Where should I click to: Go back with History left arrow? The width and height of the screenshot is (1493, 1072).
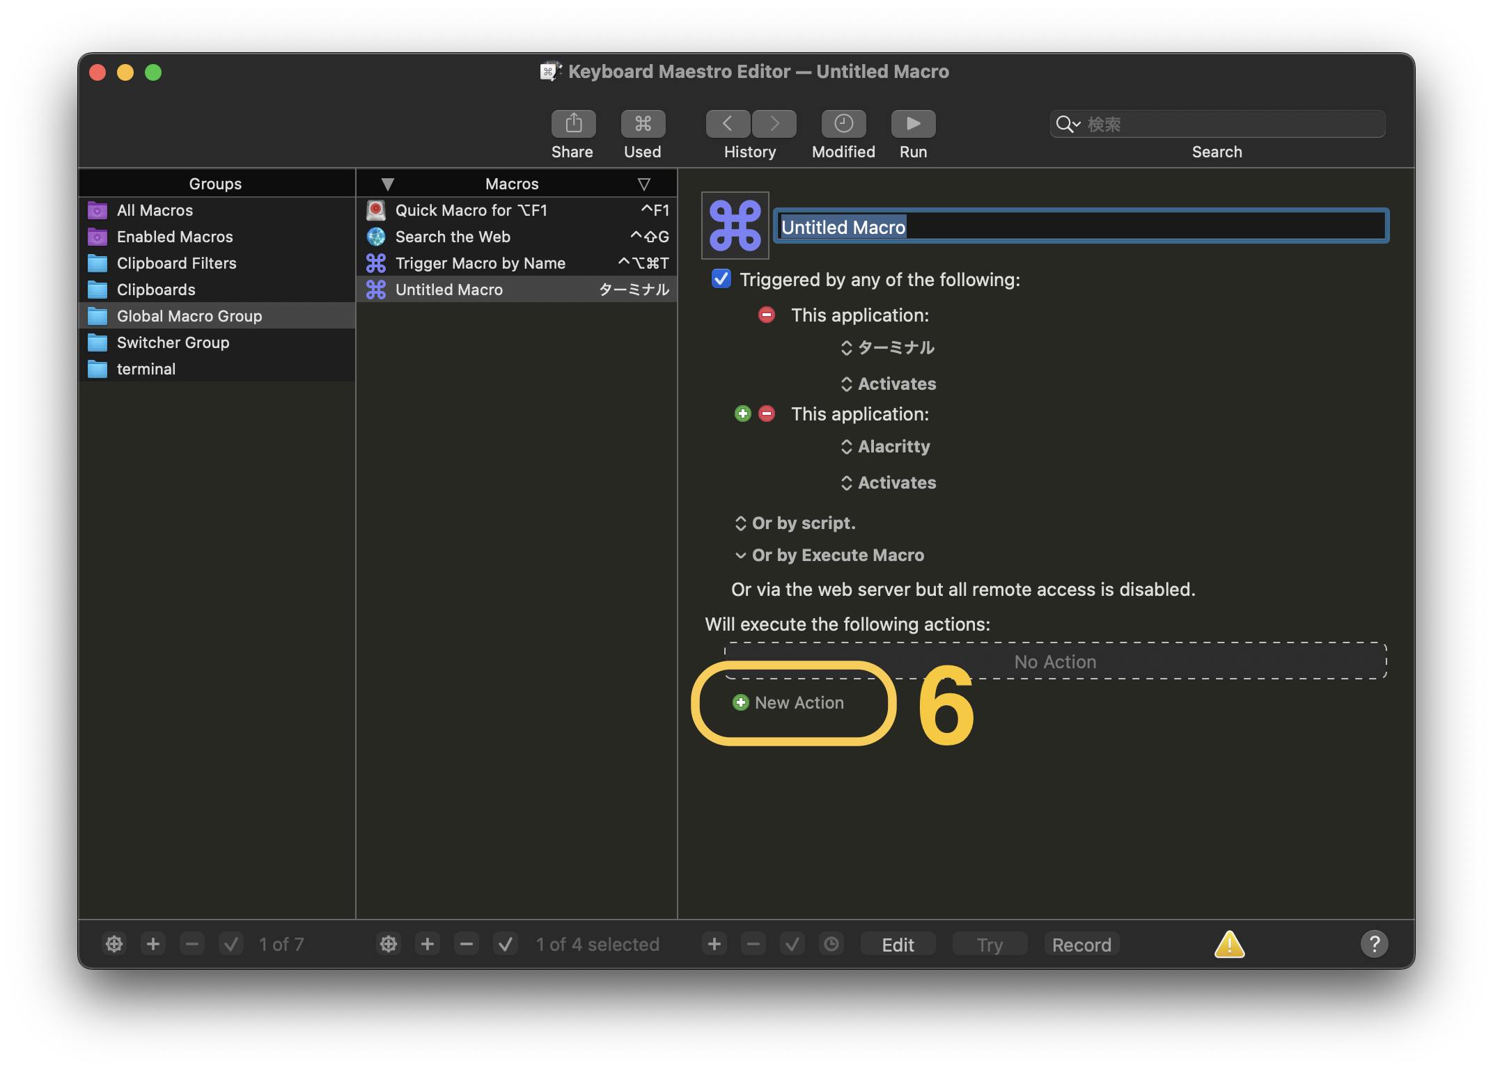[728, 124]
